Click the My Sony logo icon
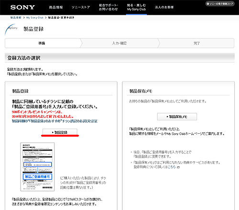 tap(11, 29)
